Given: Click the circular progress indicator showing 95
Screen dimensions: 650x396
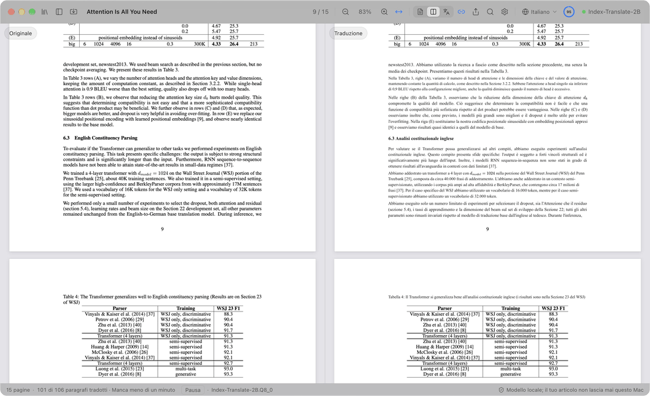Looking at the screenshot, I should coord(568,12).
